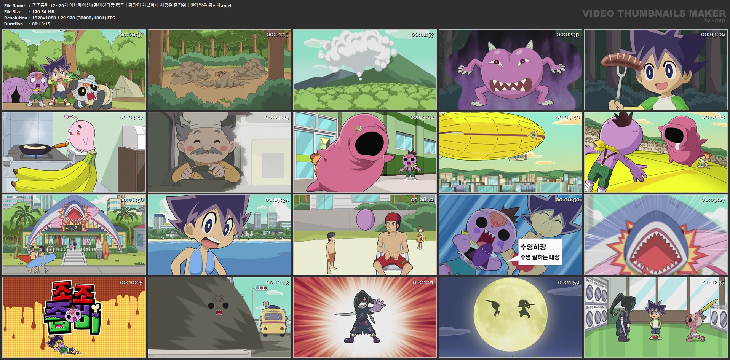Open the yellow blimp thumbnail at 00:05:40
The height and width of the screenshot is (360, 730).
pos(510,152)
